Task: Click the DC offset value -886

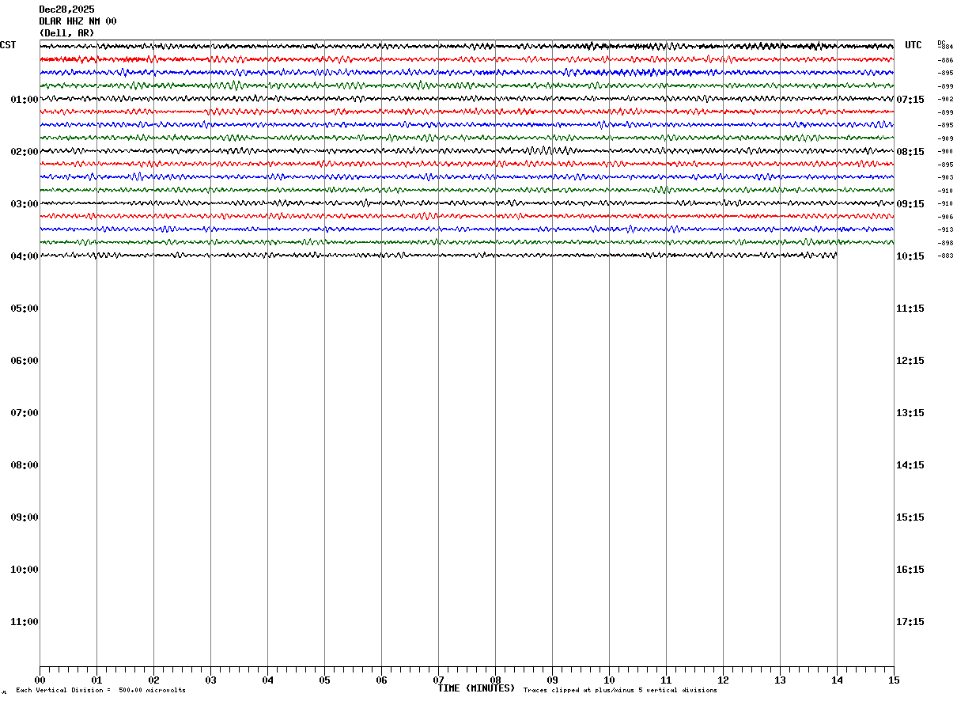Action: [945, 60]
